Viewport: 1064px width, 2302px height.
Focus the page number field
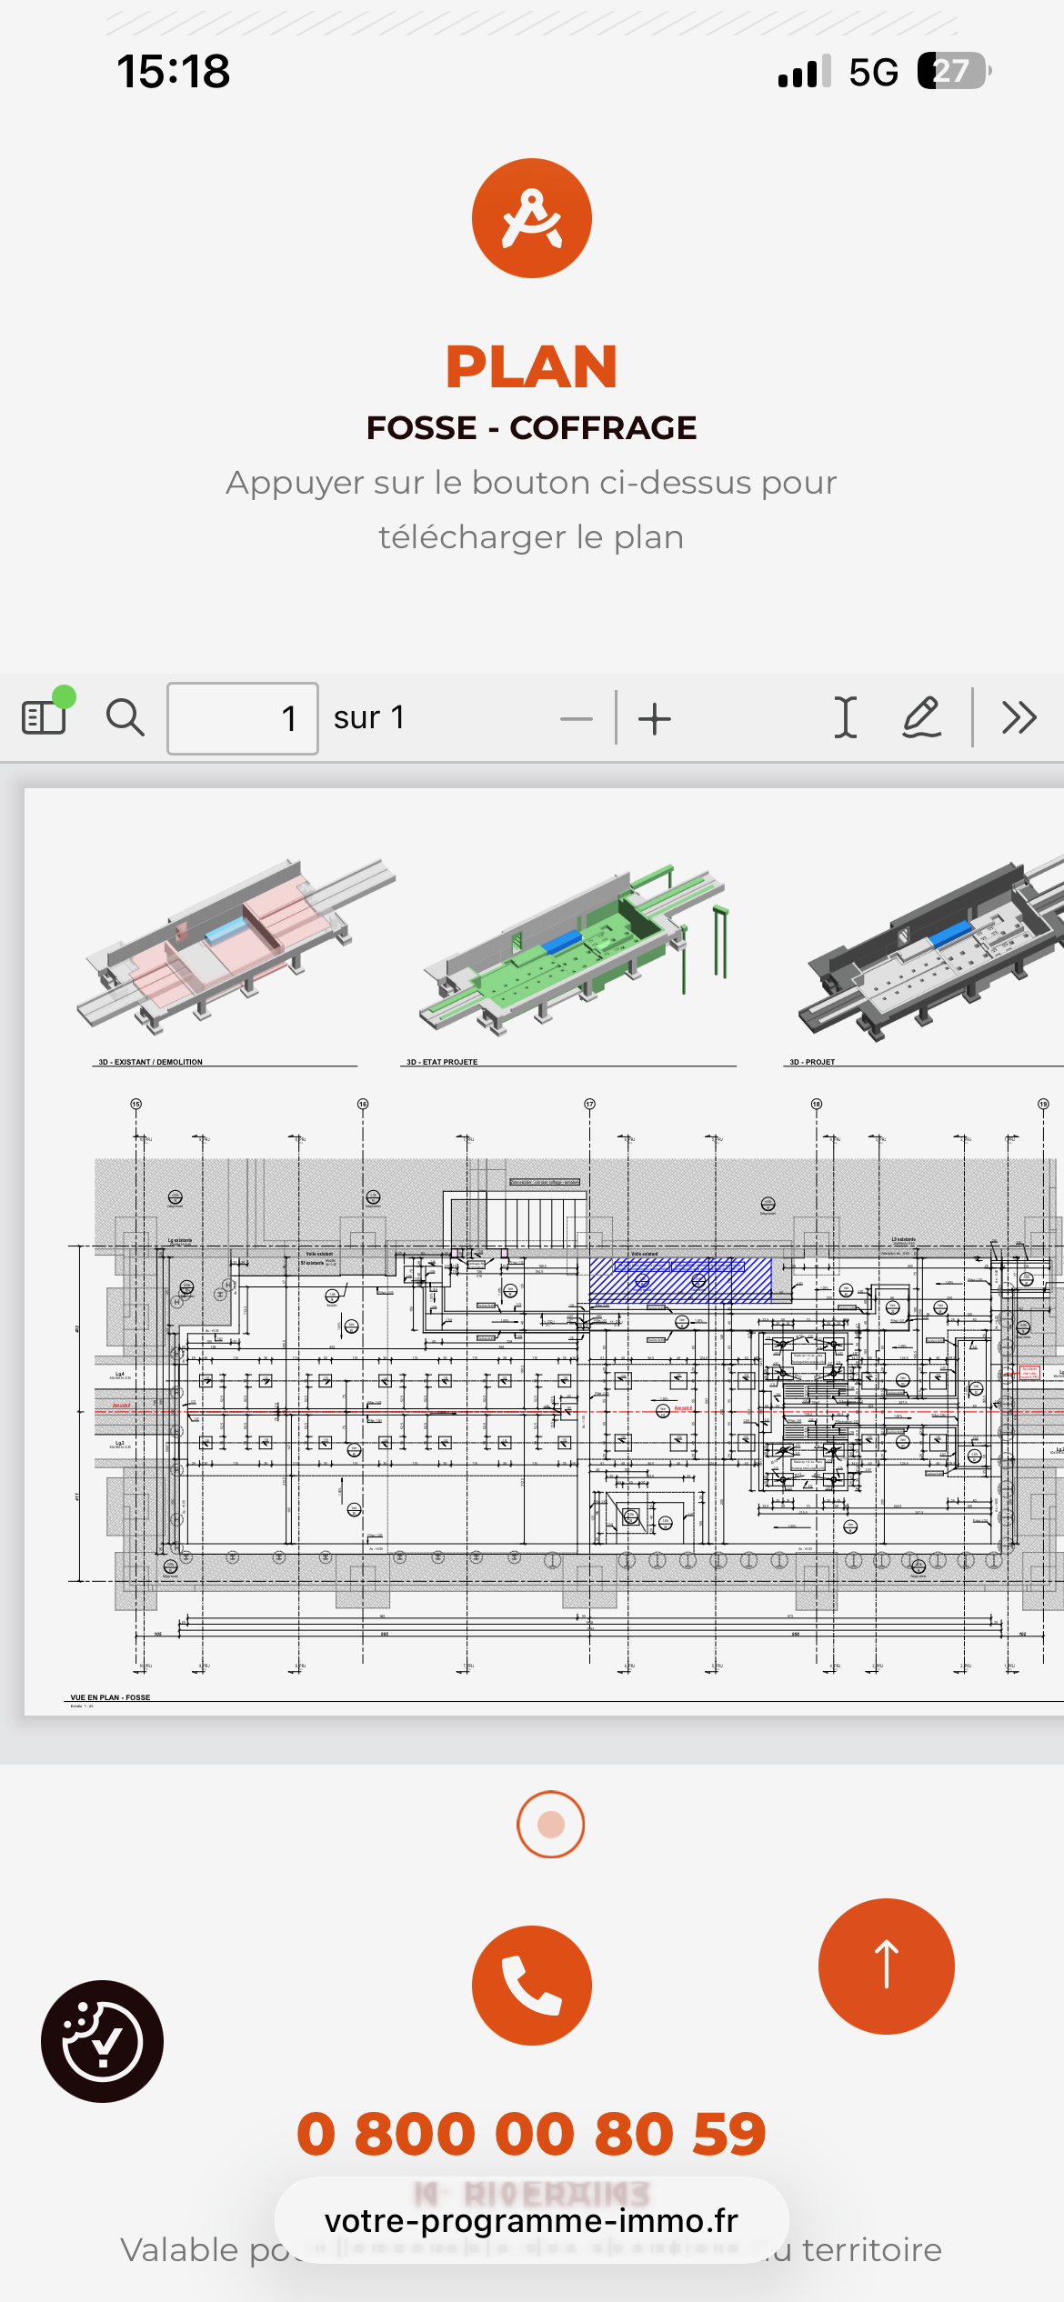click(243, 718)
